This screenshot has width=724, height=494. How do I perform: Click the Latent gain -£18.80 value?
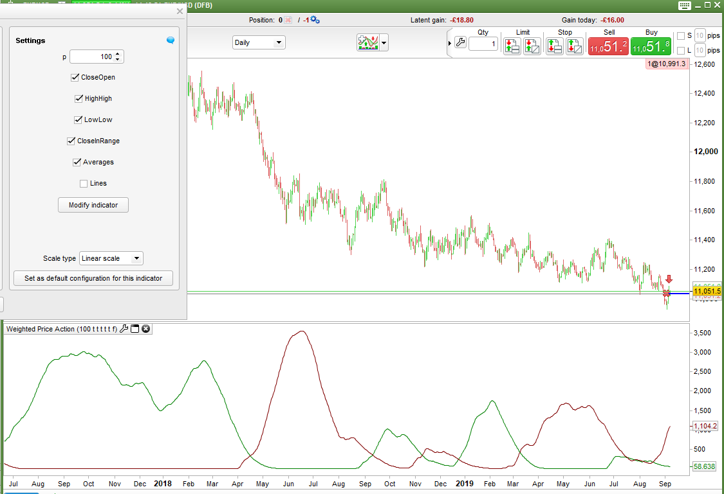[461, 20]
